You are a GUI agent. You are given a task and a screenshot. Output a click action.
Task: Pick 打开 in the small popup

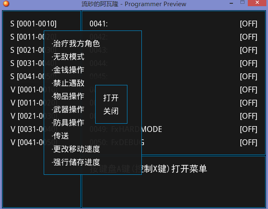(111, 98)
